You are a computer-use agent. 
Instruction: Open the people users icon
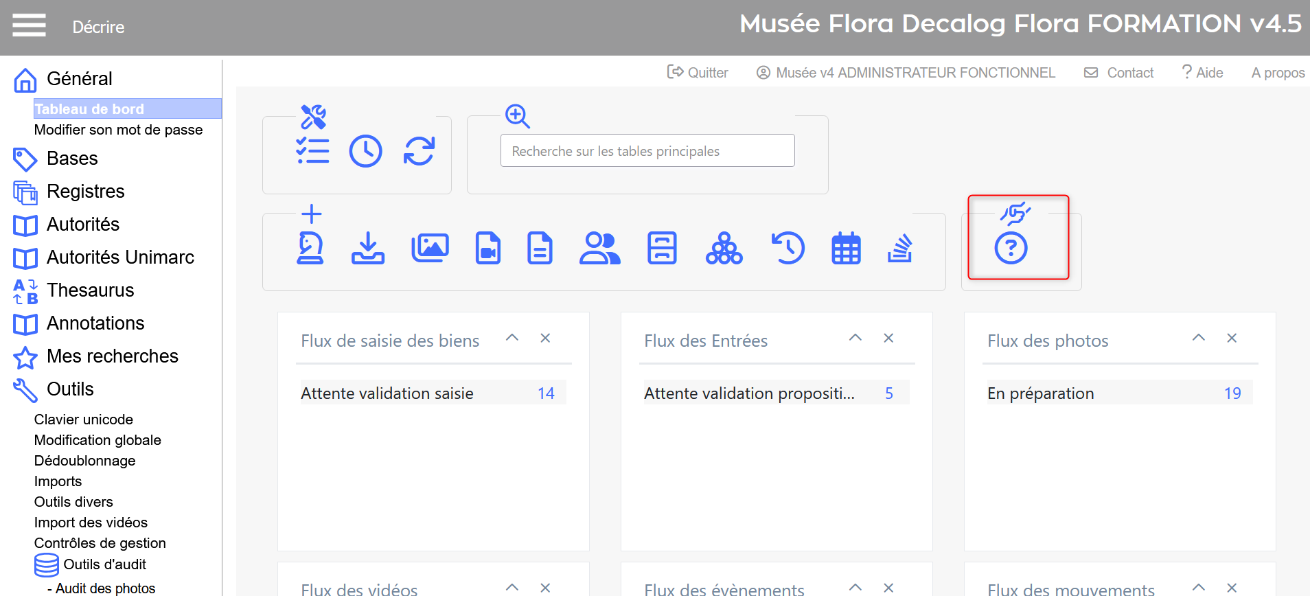599,248
